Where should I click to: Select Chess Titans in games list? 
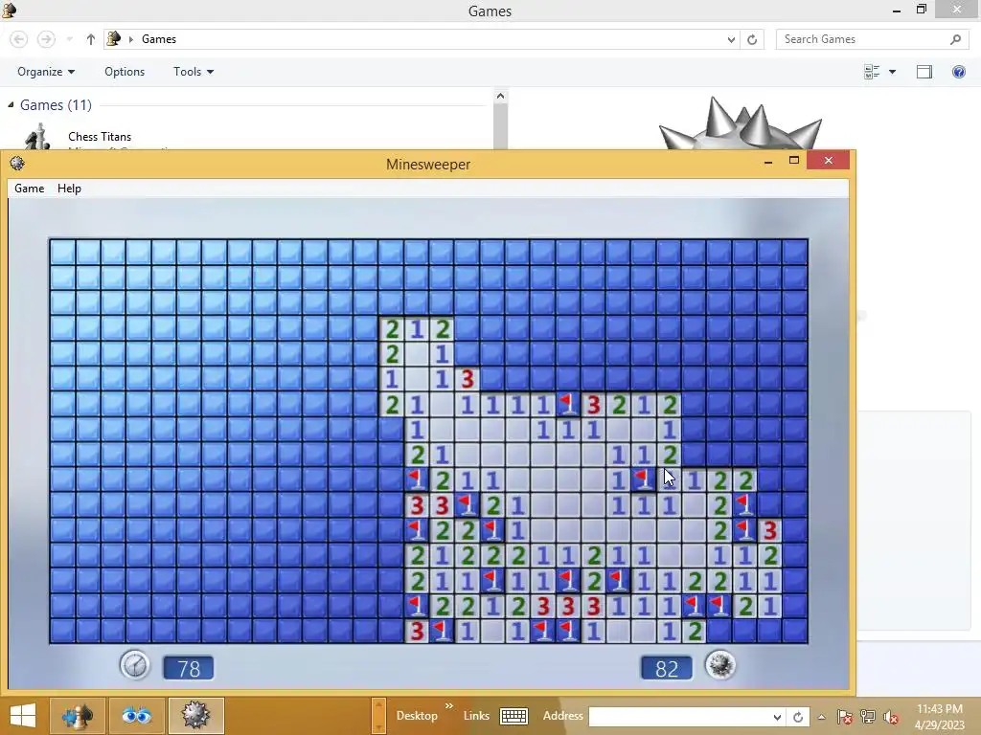tap(100, 136)
